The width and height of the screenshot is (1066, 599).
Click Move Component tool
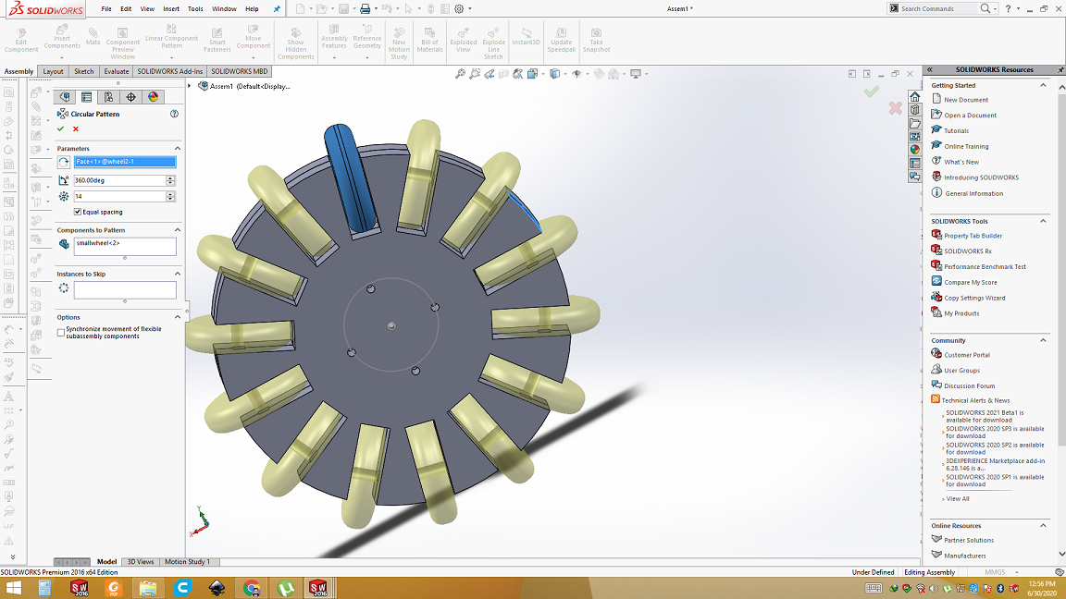(253, 37)
